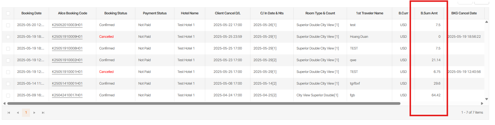Go to the previous page

[x=18, y=113]
